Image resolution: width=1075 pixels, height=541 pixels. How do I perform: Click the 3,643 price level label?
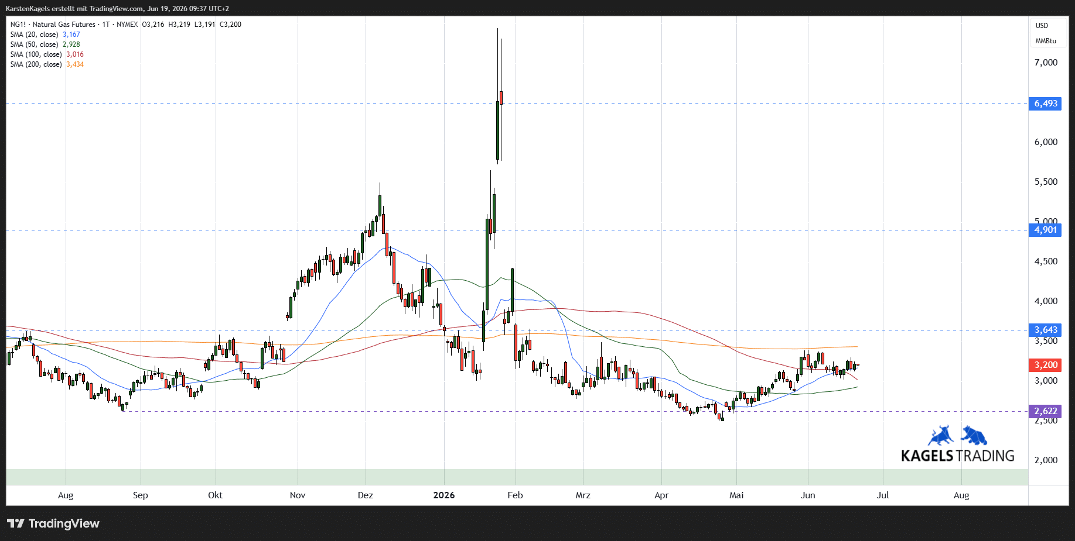coord(1045,330)
